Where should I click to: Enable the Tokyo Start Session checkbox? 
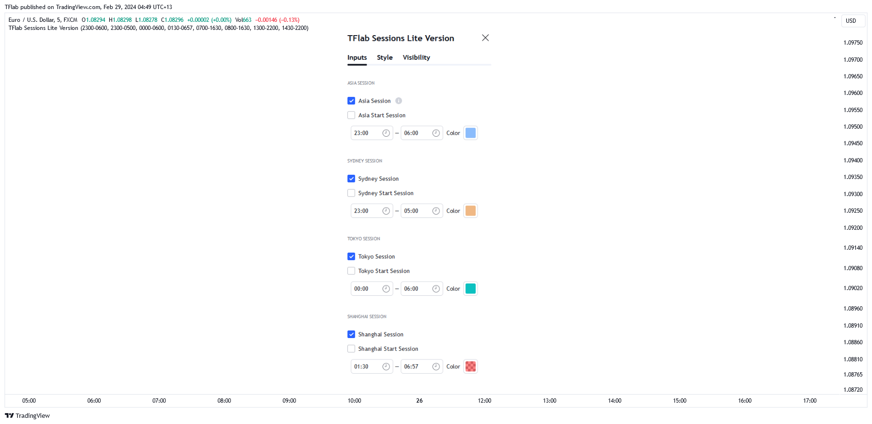pos(351,271)
